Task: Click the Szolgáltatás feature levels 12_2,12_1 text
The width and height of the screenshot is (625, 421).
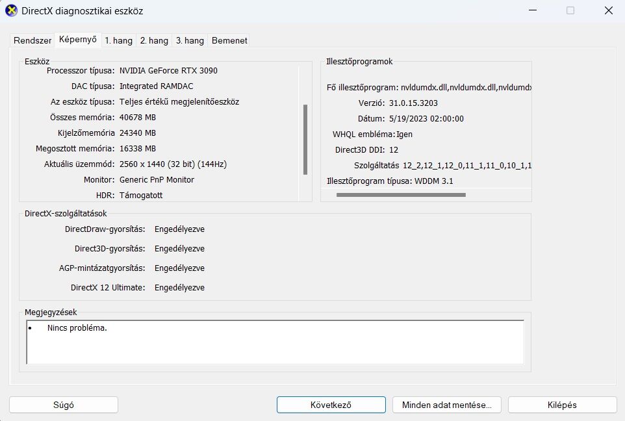Action: [x=467, y=166]
